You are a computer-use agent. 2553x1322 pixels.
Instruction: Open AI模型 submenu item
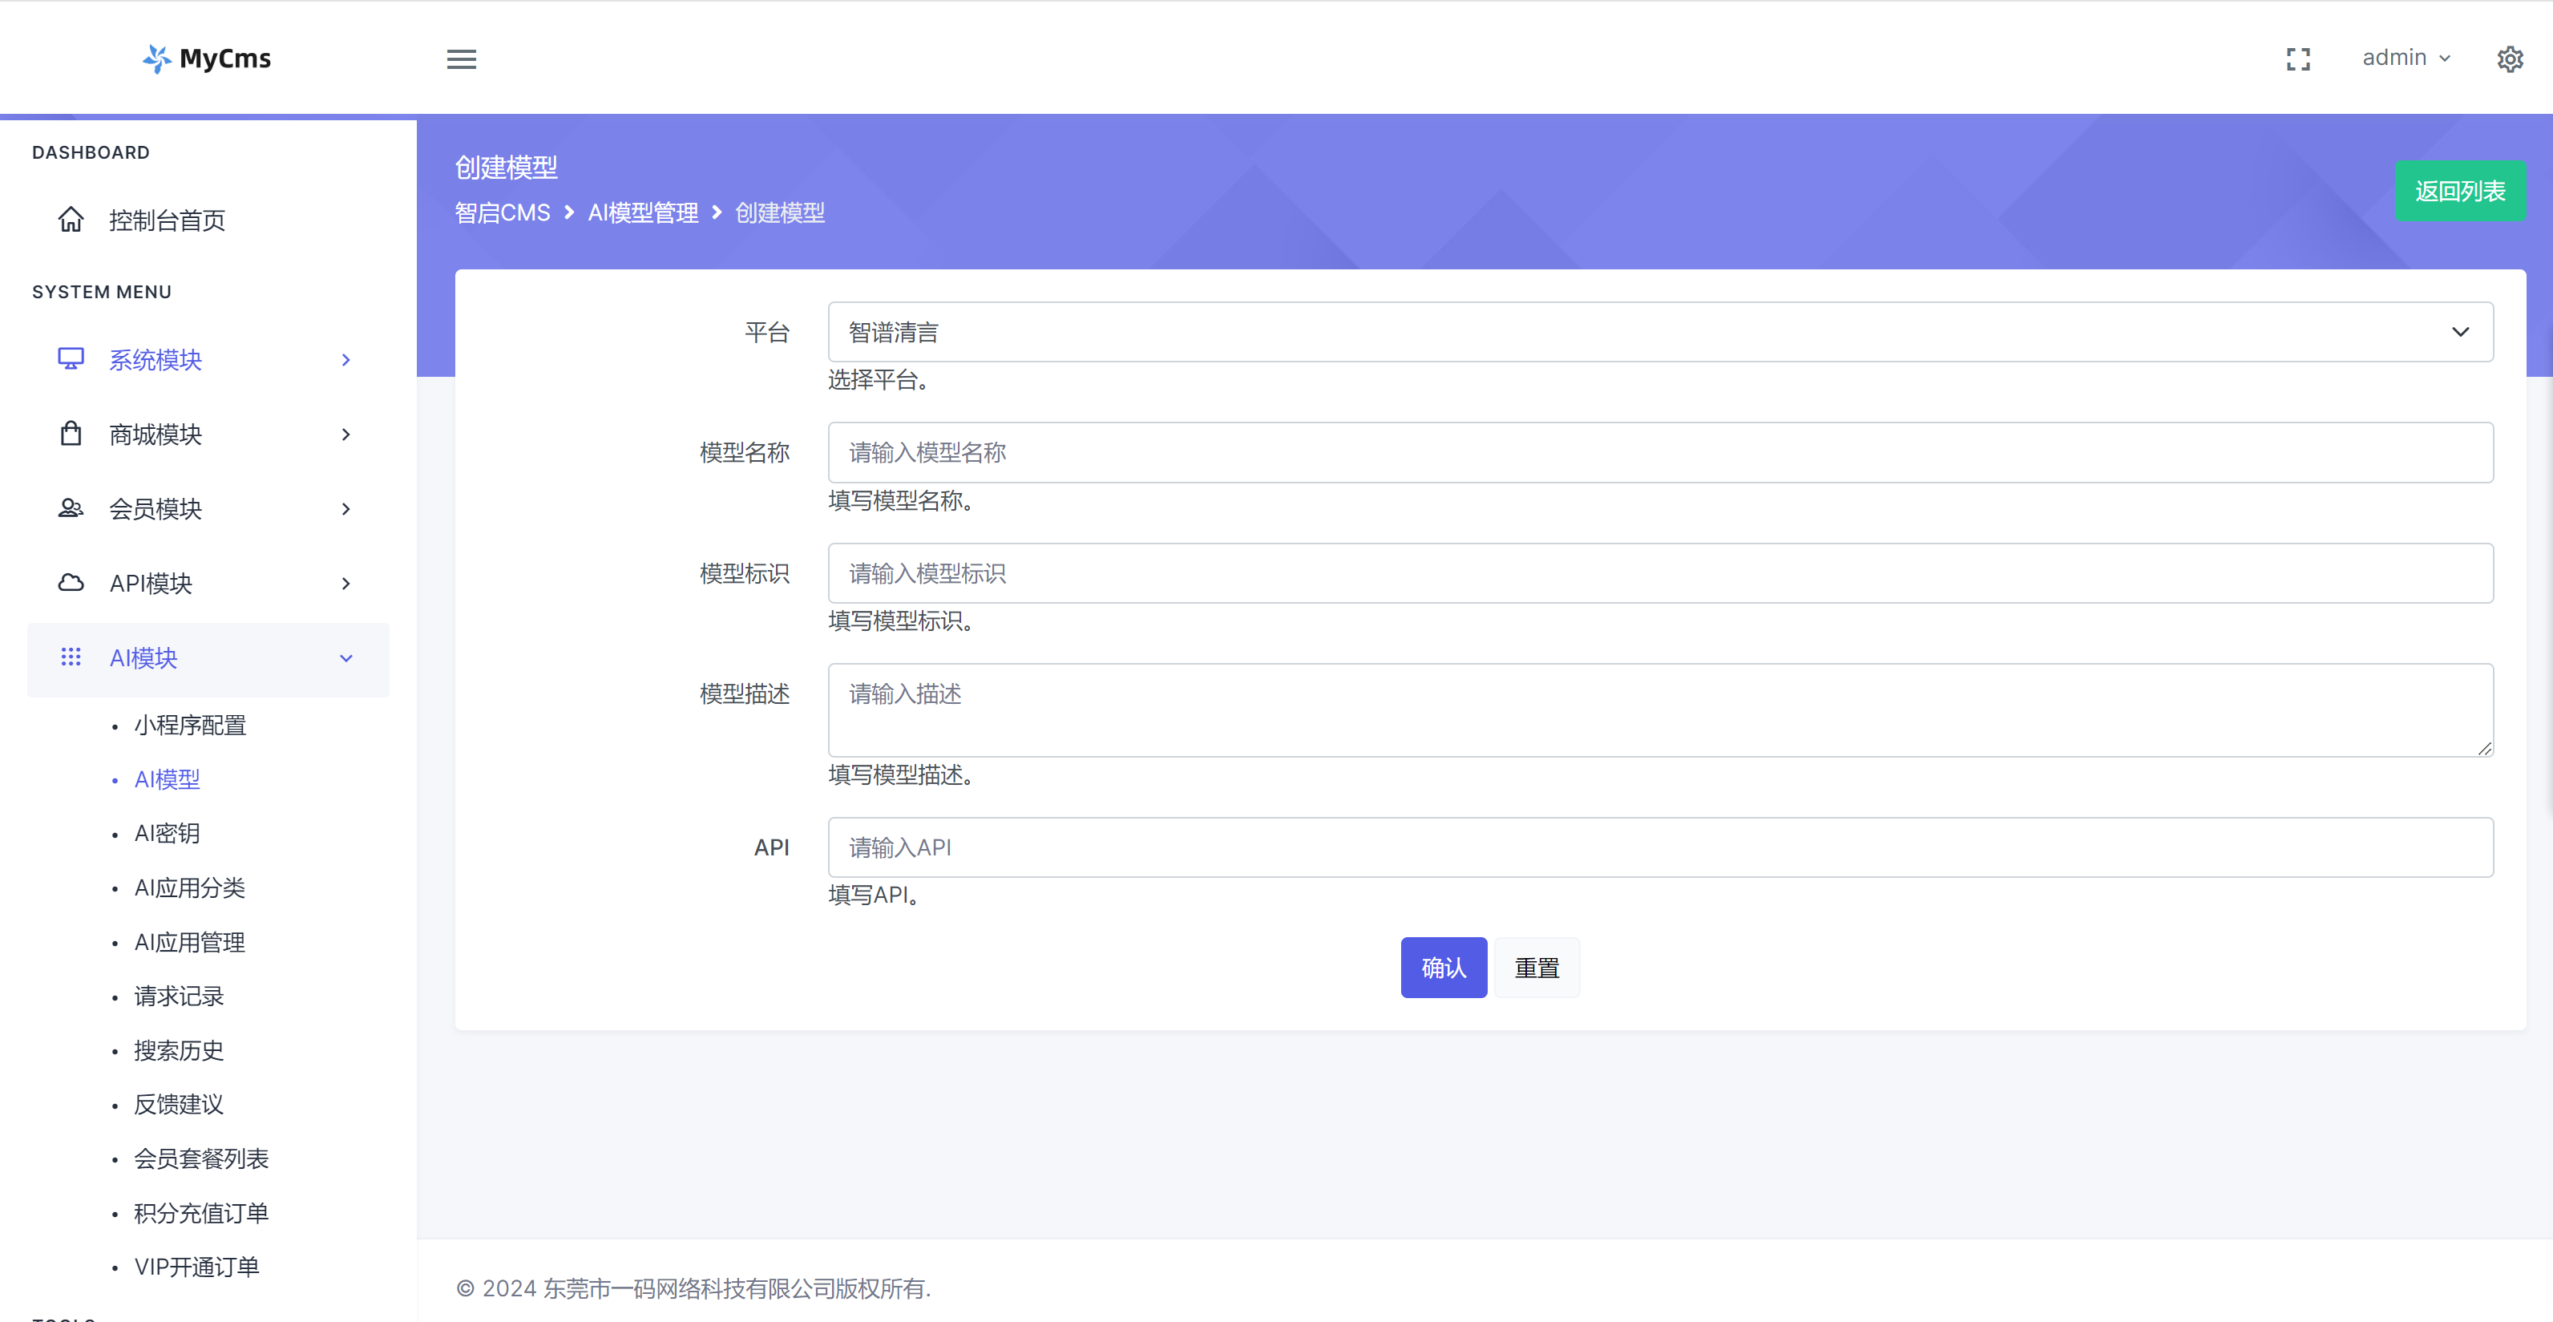point(168,780)
